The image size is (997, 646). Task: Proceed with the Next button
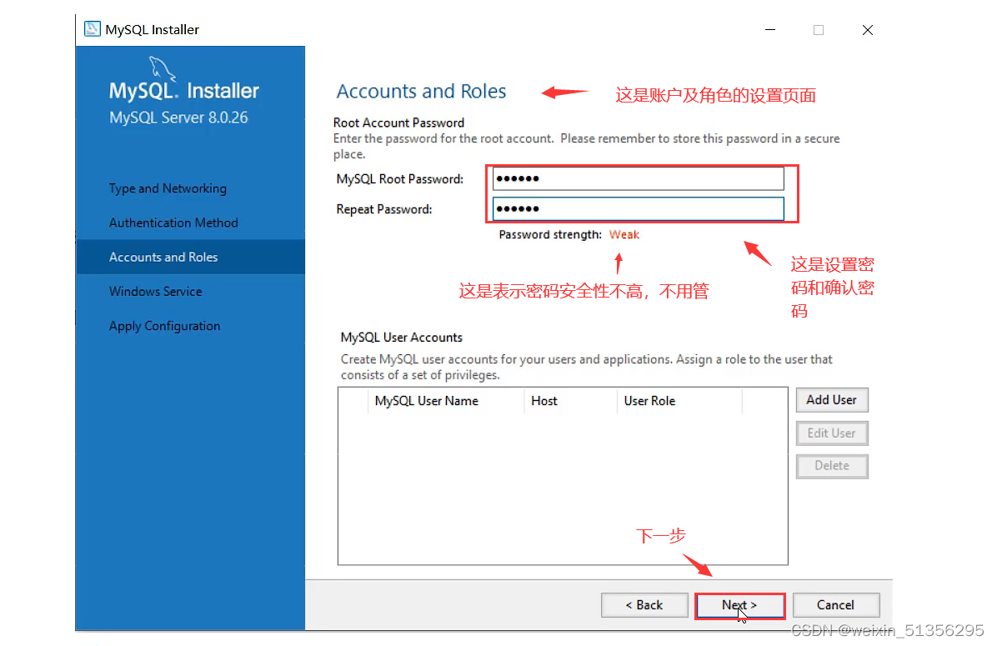point(739,604)
